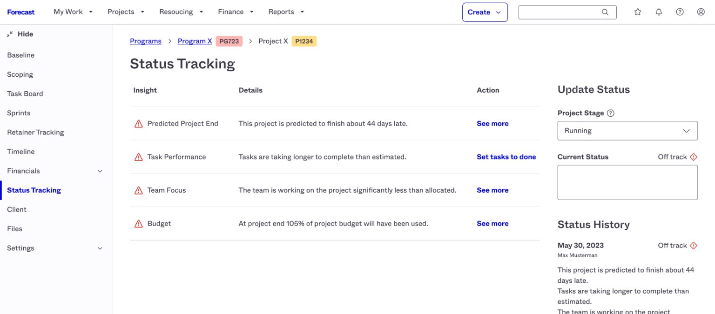Open the Project Stage dropdown showing Running
715x314 pixels.
pos(627,131)
